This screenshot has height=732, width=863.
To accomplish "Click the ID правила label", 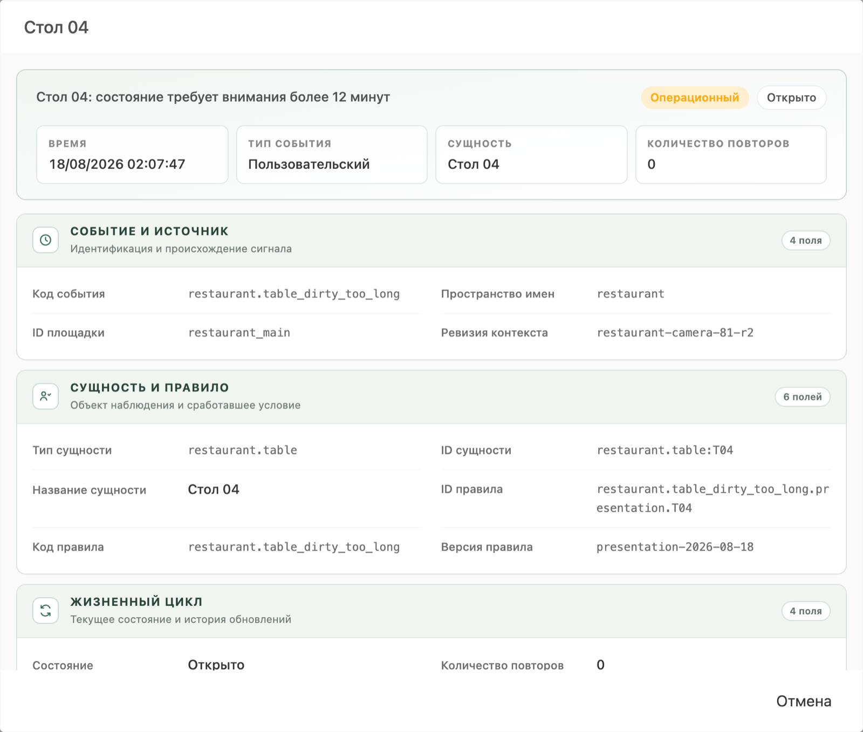I will point(472,489).
